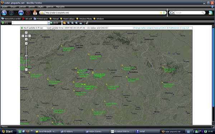Open the Google search engine selector dropdown
The image size is (215, 134).
click(172, 13)
